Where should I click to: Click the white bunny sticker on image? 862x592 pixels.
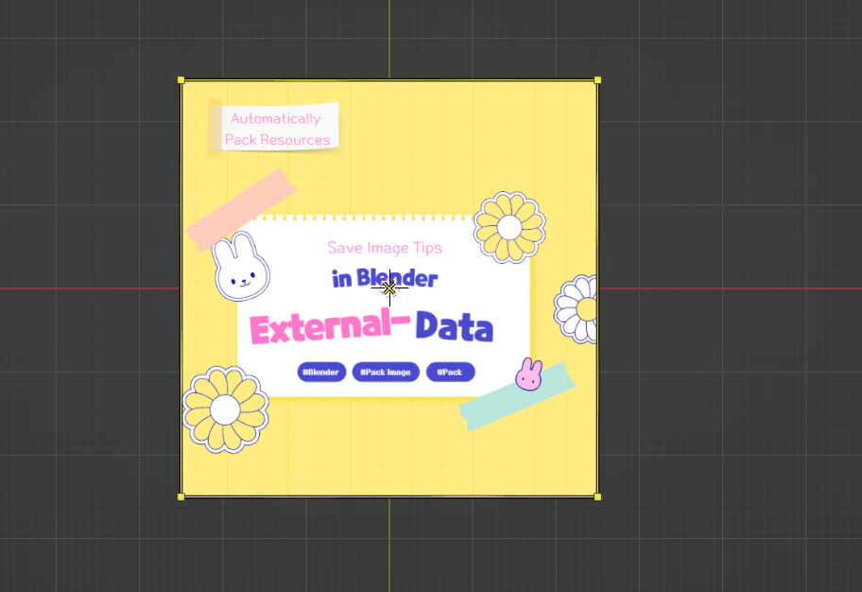(241, 267)
